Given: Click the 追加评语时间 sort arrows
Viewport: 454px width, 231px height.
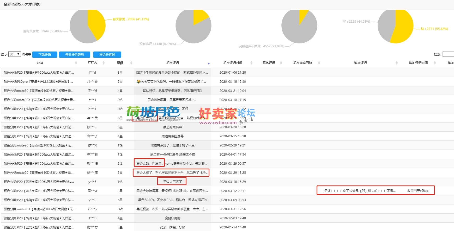Looking at the screenshot, I should [x=434, y=63].
